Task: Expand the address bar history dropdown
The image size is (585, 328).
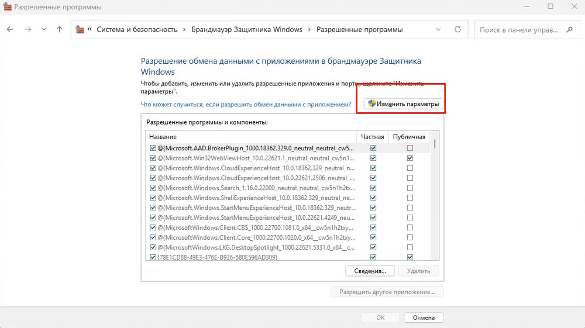Action: pyautogui.click(x=439, y=29)
